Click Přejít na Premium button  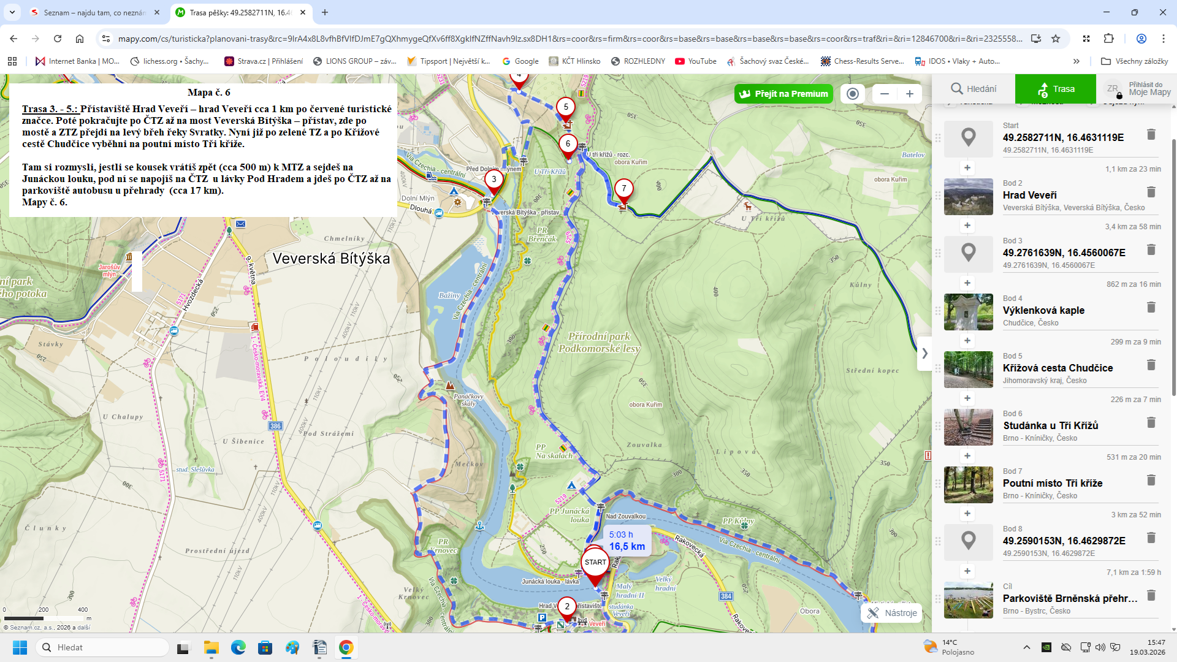pyautogui.click(x=783, y=94)
